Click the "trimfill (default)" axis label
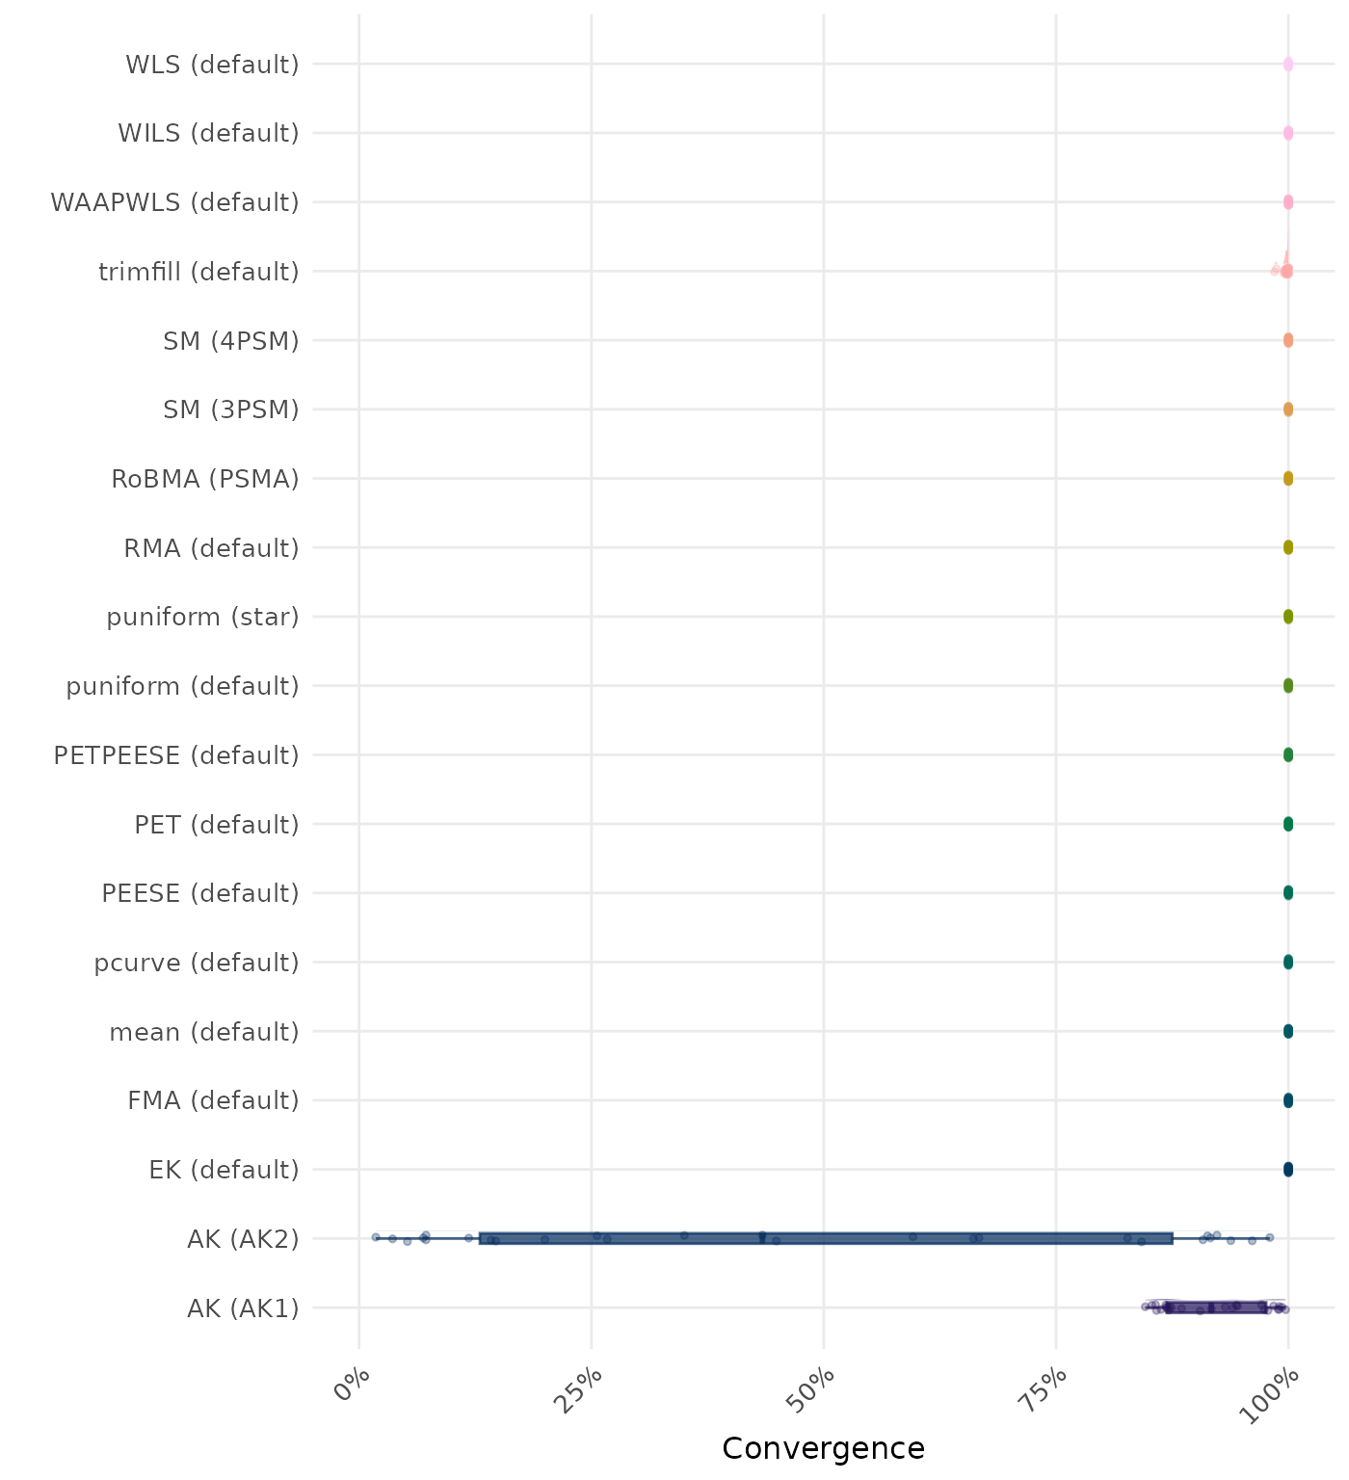 198,272
